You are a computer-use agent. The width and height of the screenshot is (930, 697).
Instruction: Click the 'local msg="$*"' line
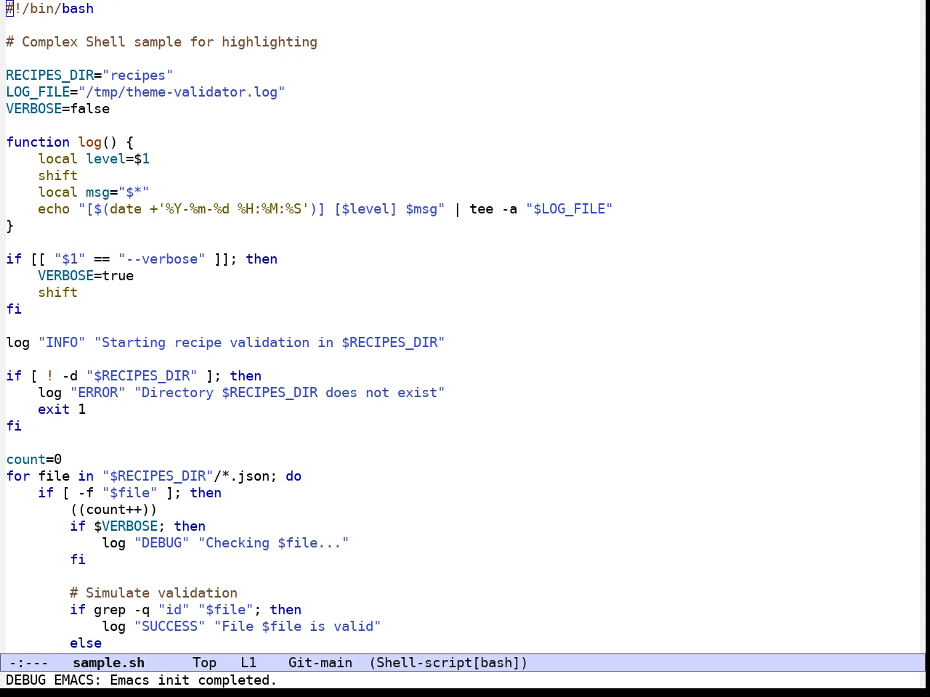click(94, 192)
